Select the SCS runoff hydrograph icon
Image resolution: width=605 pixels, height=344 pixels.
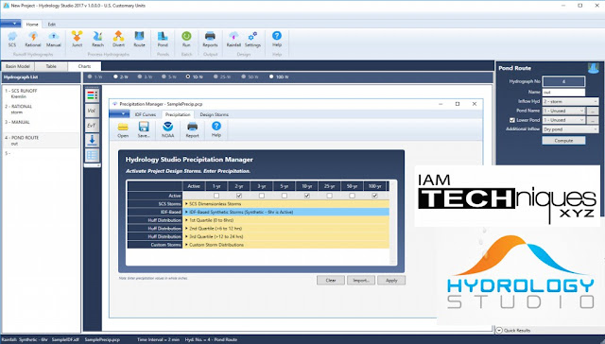(12, 40)
